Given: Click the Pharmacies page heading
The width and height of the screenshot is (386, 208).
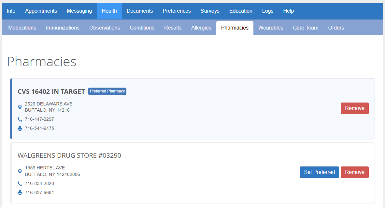Looking at the screenshot, I should 42,61.
